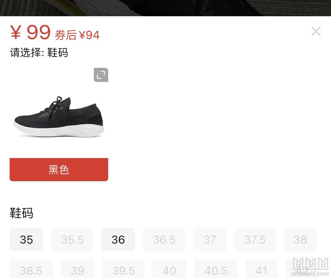Choose size 40 chip
The image size is (331, 278).
click(169, 269)
